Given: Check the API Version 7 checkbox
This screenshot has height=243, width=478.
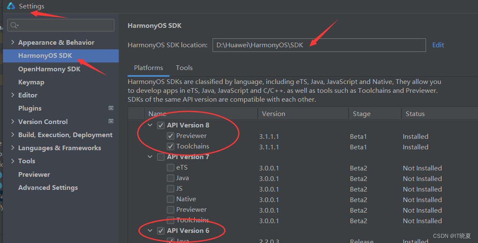Looking at the screenshot, I should click(x=161, y=157).
